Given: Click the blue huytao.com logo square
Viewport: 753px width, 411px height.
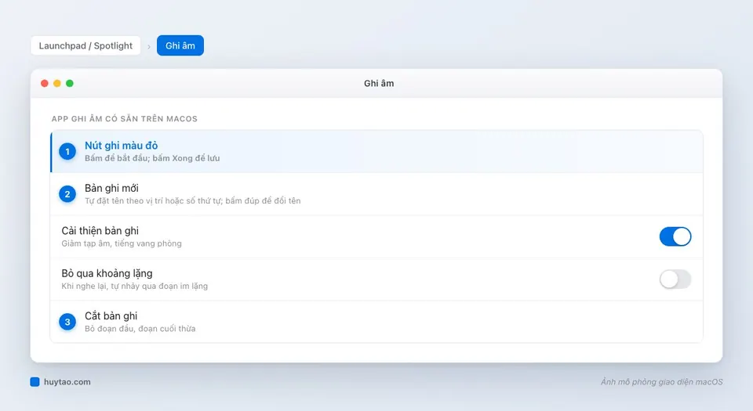Looking at the screenshot, I should coord(35,382).
